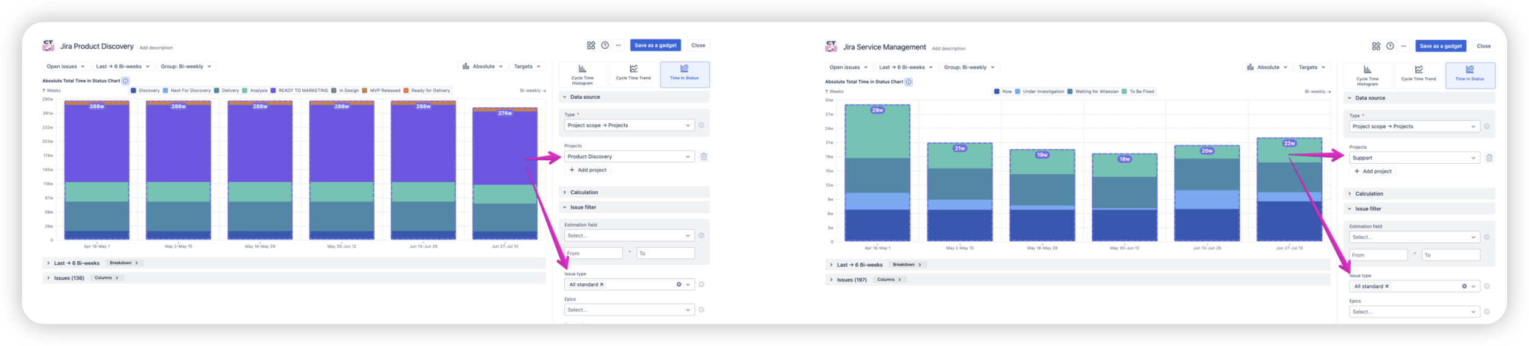Open the Group: Bi-weekly dropdown in Product Discovery panel
Viewport: 1529px width, 346px height.
click(x=185, y=66)
